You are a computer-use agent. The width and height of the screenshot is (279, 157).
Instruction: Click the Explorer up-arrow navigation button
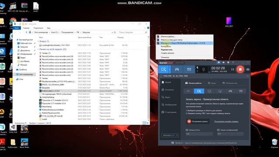tap(26, 32)
